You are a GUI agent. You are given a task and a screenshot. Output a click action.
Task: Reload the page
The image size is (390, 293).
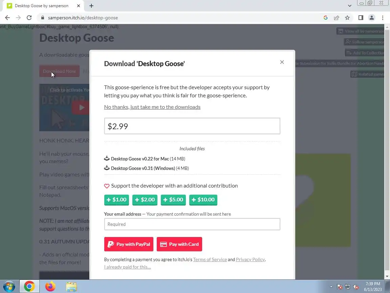click(x=29, y=18)
